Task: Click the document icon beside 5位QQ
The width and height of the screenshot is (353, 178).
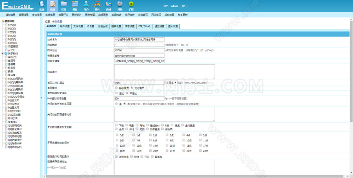Action: click(x=6, y=25)
